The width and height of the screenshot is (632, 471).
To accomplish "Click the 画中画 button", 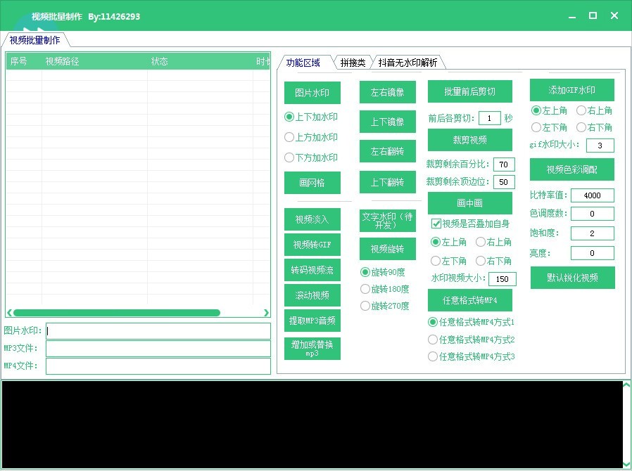I will click(x=470, y=203).
